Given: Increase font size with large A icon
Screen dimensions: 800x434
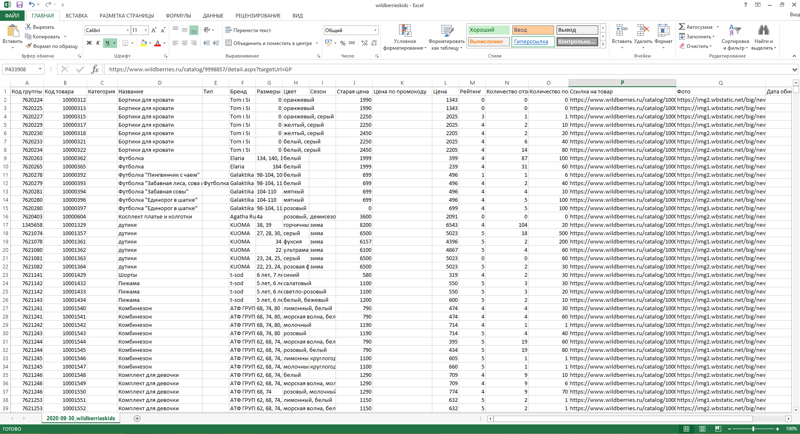Looking at the screenshot, I should pyautogui.click(x=154, y=30).
